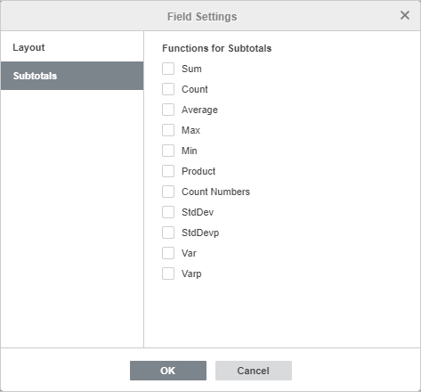
Task: Tick the Average checkbox
Action: [168, 110]
